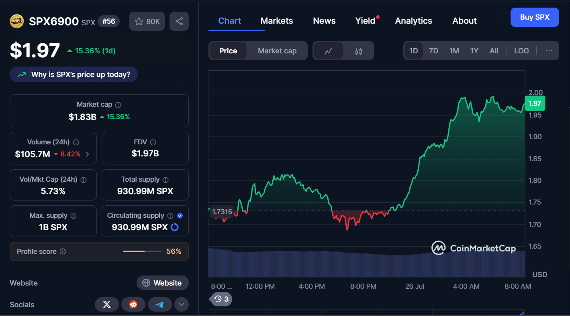Click the circulating supply progress ring
This screenshot has height=316, width=570.
click(175, 227)
